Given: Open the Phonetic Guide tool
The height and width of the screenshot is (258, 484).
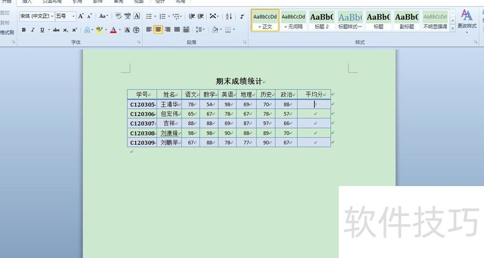Looking at the screenshot, I should coord(127,16).
